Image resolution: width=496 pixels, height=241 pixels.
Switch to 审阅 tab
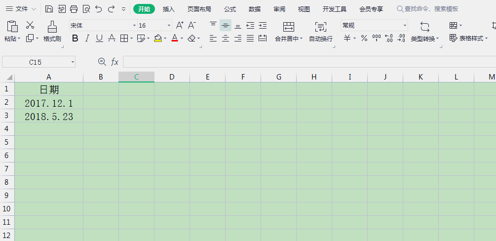click(x=279, y=9)
